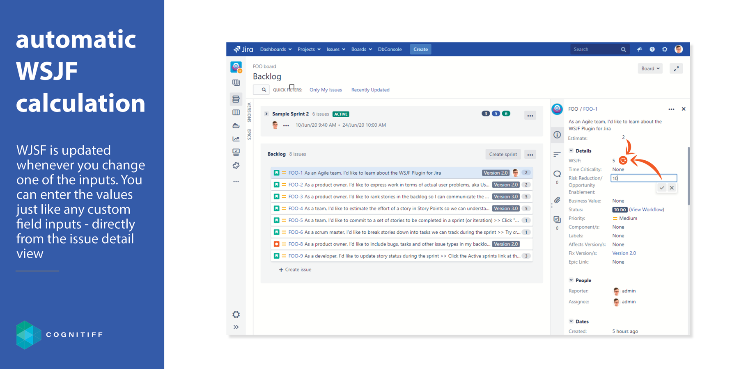Select the Backlog icon in the sidebar
The width and height of the screenshot is (755, 369).
pyautogui.click(x=236, y=99)
